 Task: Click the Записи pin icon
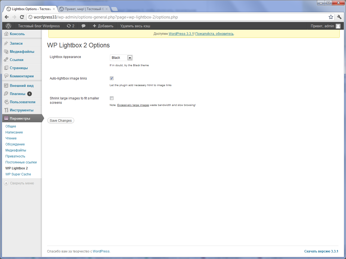(x=6, y=43)
